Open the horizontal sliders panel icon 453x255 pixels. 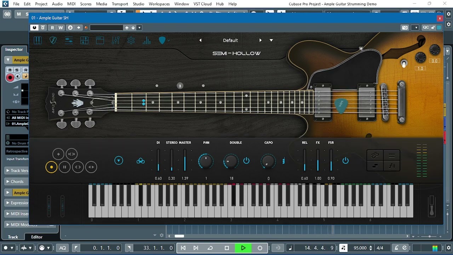click(x=69, y=40)
